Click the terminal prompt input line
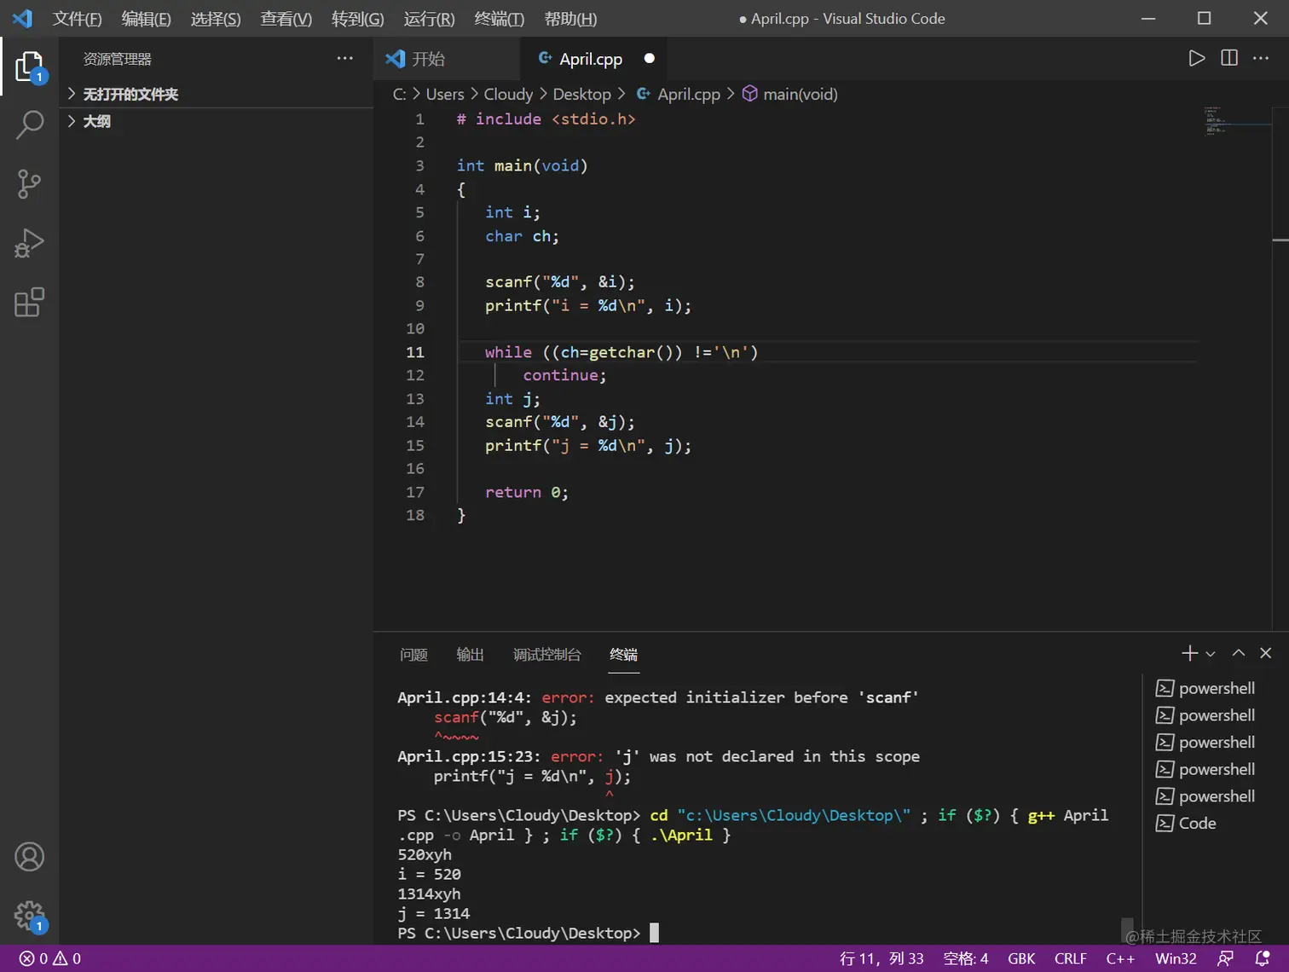This screenshot has height=972, width=1289. (x=529, y=933)
